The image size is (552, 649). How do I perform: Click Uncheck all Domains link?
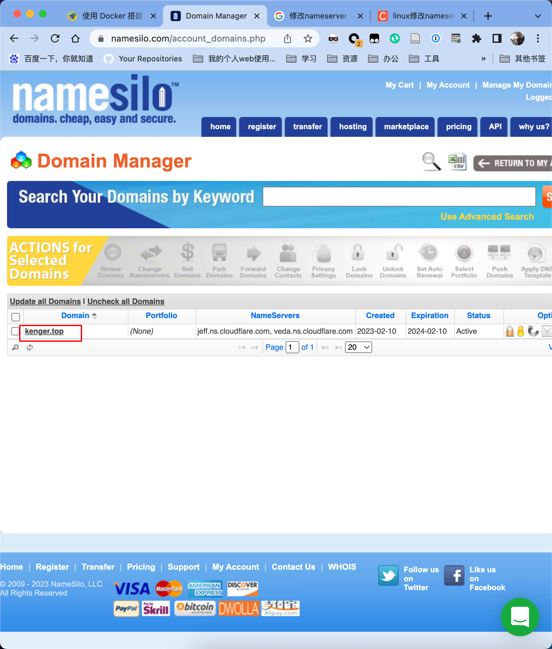coord(126,301)
